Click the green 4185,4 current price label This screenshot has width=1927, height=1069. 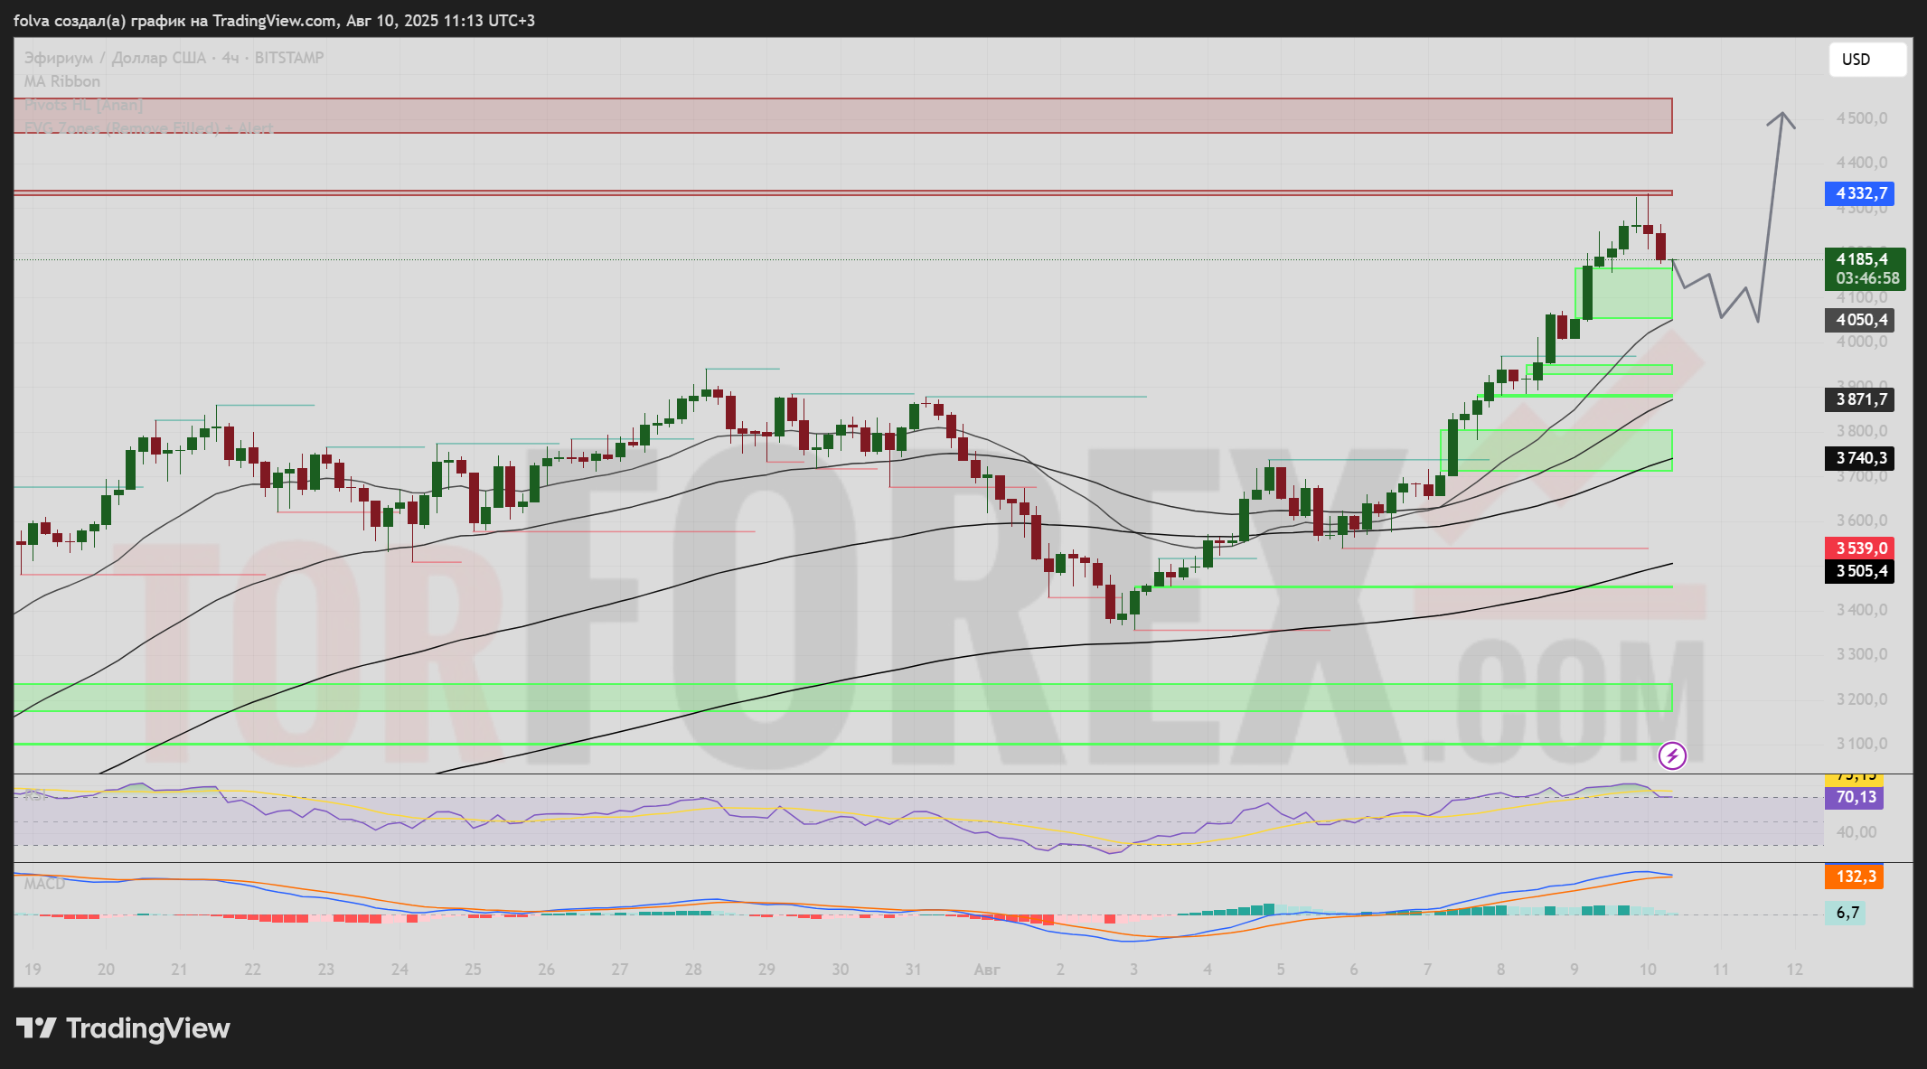[1864, 268]
